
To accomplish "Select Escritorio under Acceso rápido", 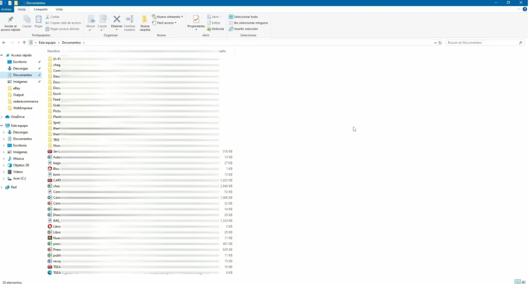I will pos(20,62).
